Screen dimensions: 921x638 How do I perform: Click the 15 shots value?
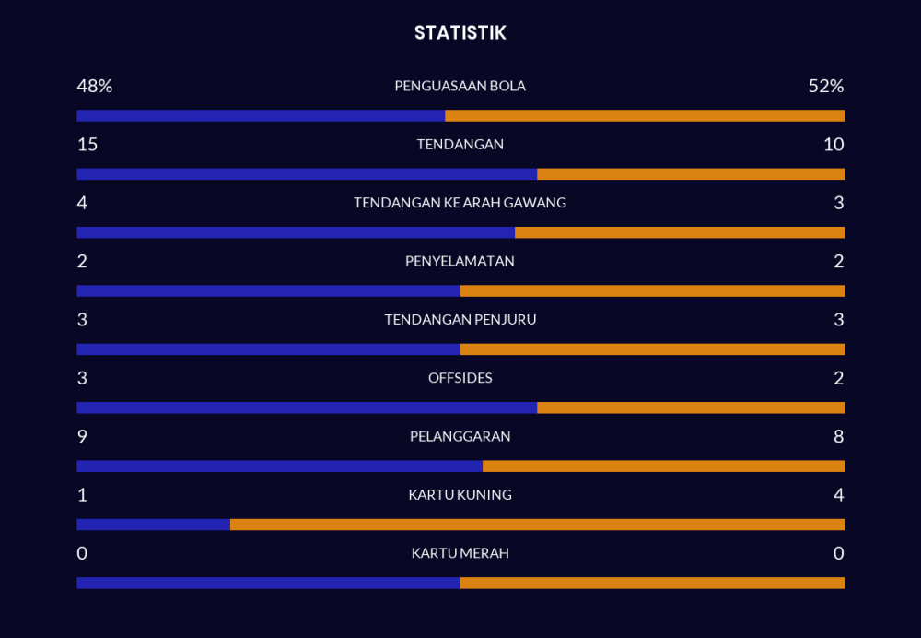pyautogui.click(x=87, y=145)
